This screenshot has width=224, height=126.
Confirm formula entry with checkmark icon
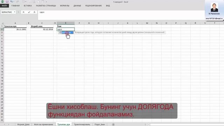point(29,12)
